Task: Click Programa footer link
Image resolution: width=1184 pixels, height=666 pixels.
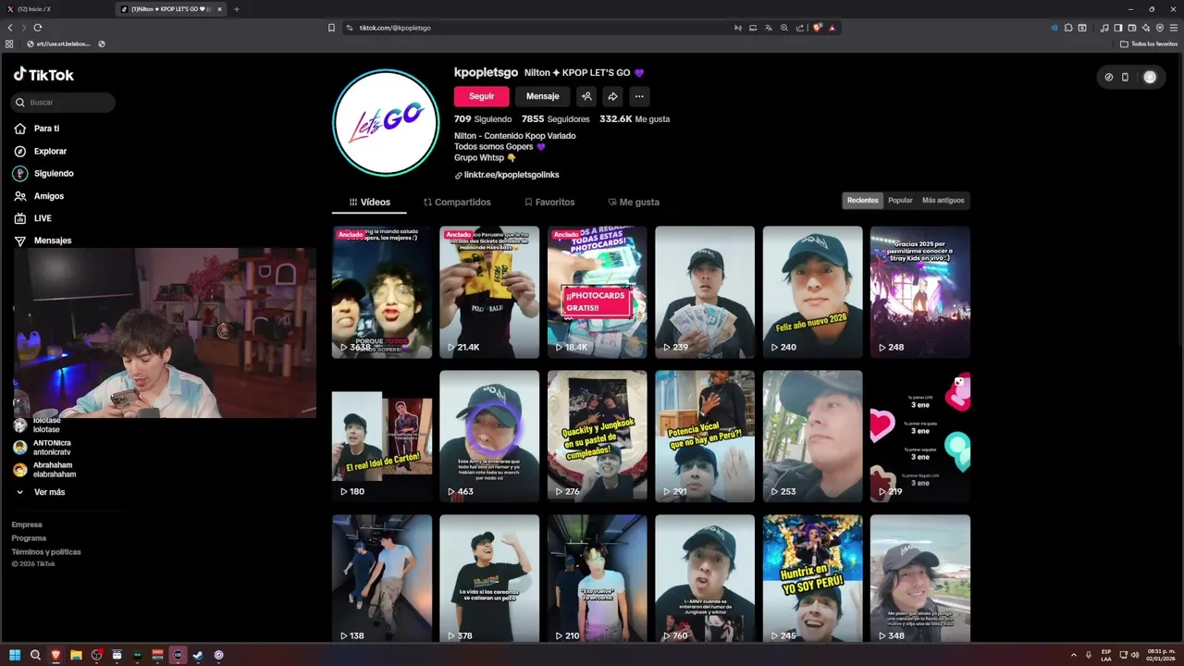Action: pos(29,538)
